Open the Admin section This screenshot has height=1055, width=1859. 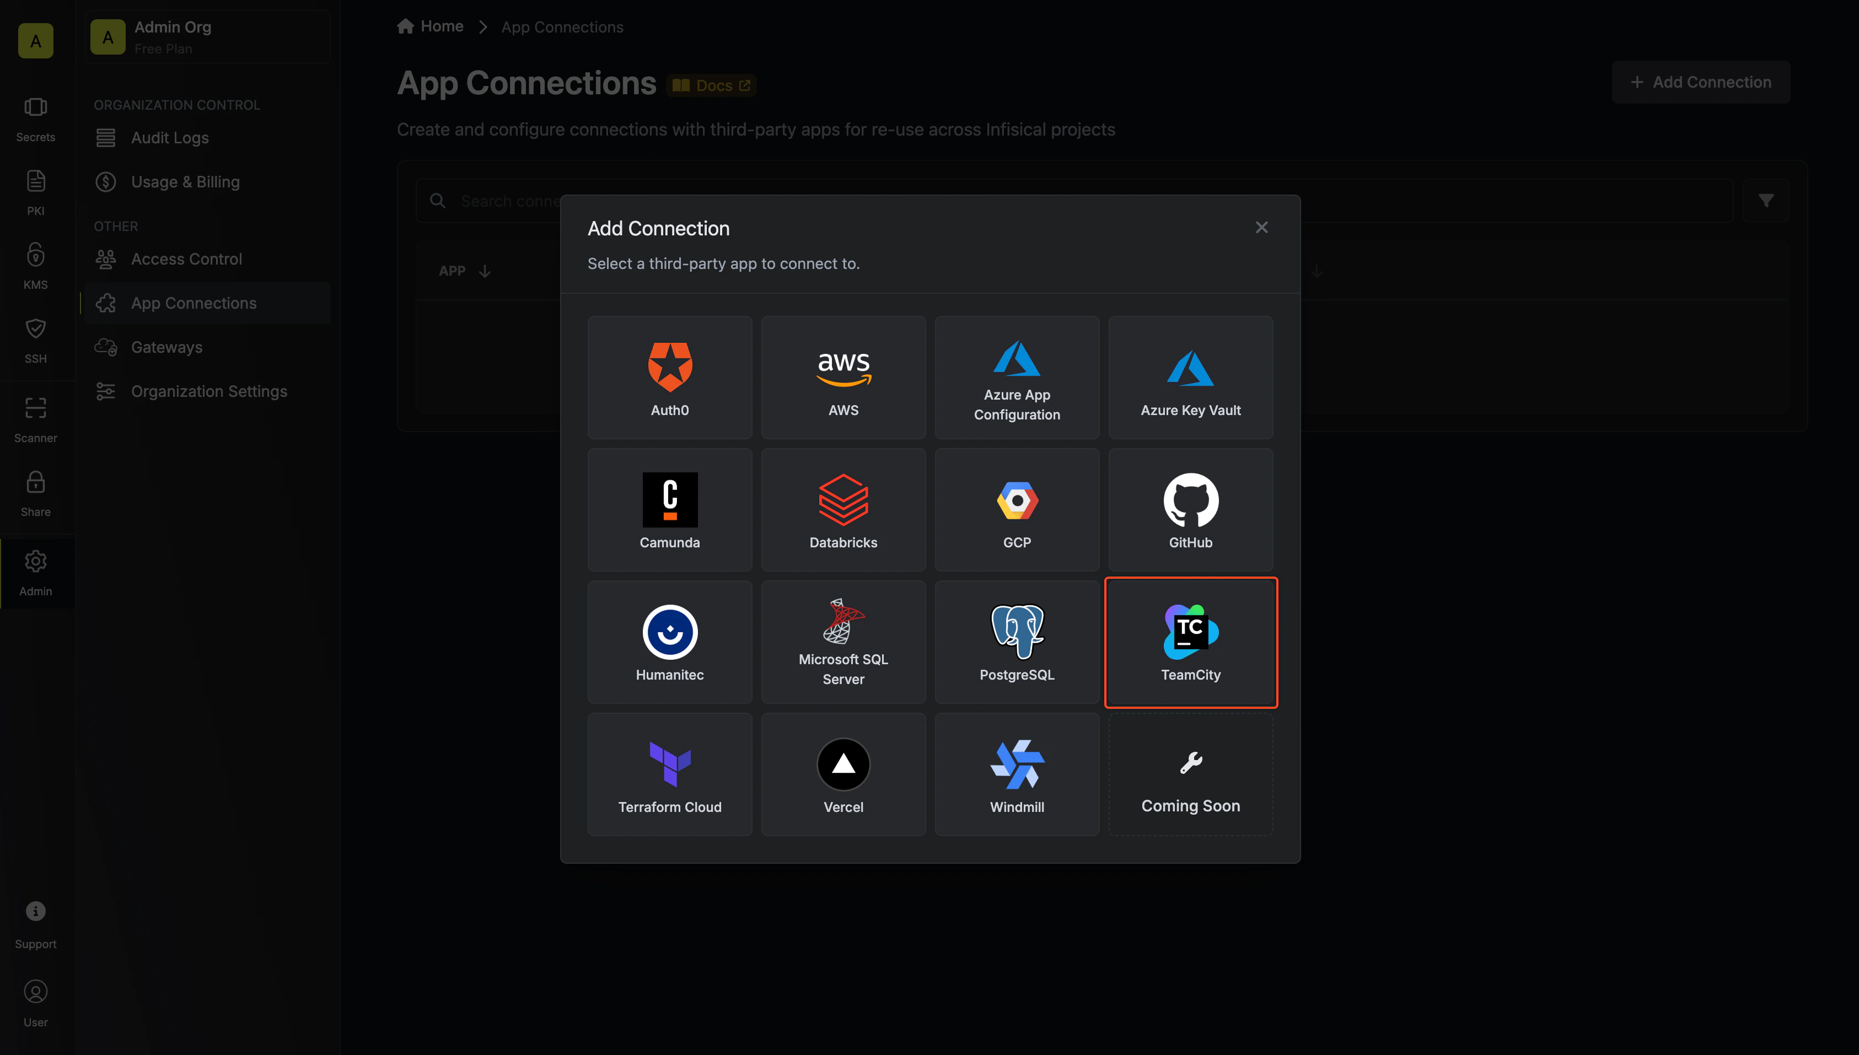coord(35,574)
